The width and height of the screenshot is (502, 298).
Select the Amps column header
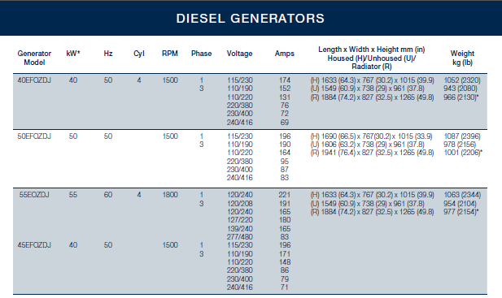pyautogui.click(x=284, y=54)
